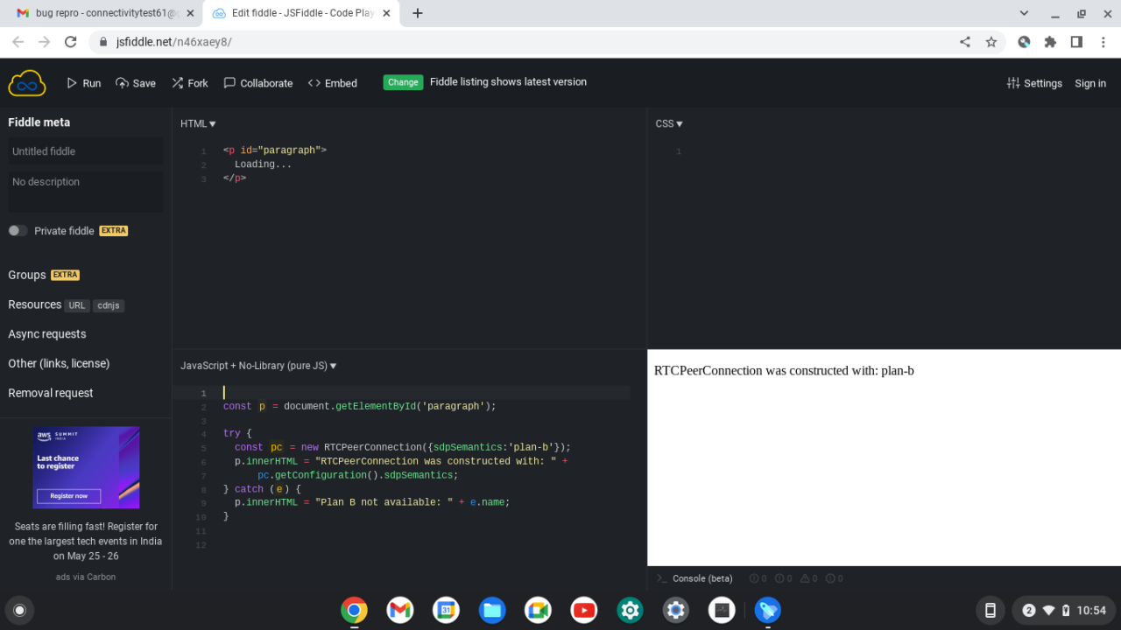
Task: Open Gmail from the shelf
Action: (x=400, y=610)
